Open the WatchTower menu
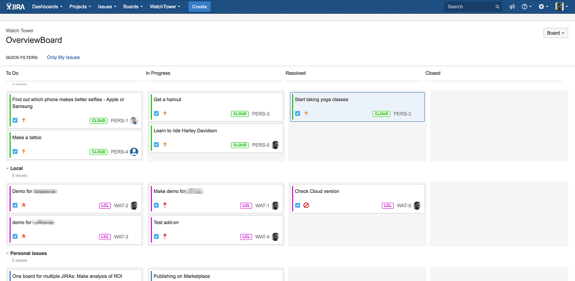Image resolution: width=575 pixels, height=281 pixels. pyautogui.click(x=165, y=7)
